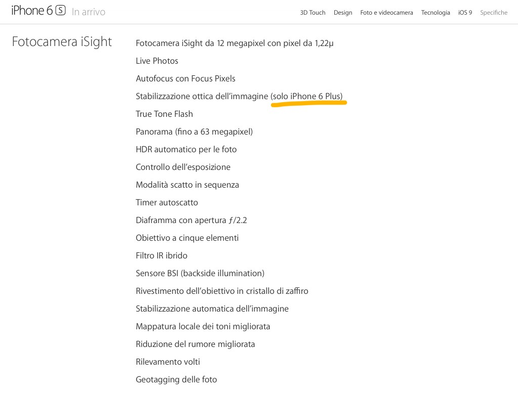Click the Rilevamento volti entry
This screenshot has height=393, width=518.
pyautogui.click(x=167, y=362)
